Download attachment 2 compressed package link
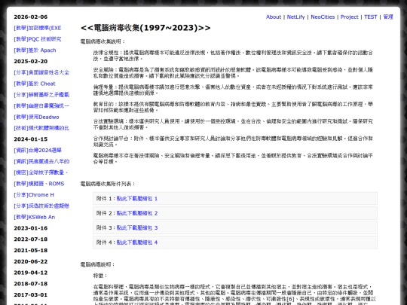The width and height of the screenshot is (407, 305). tap(137, 213)
